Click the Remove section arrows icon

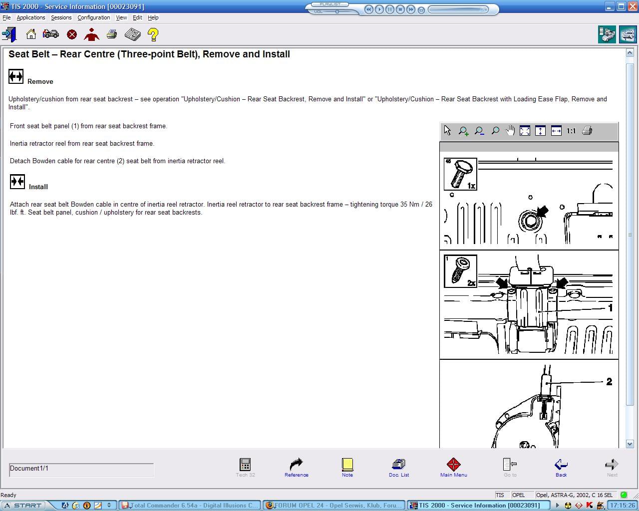point(16,76)
